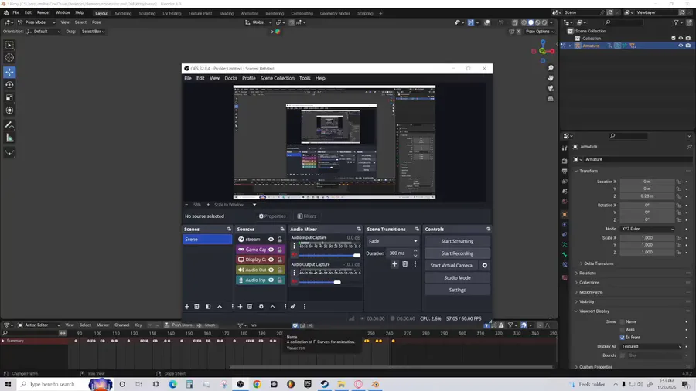The width and height of the screenshot is (696, 391).
Task: Expand the Motion Paths panel
Action: 590,293
